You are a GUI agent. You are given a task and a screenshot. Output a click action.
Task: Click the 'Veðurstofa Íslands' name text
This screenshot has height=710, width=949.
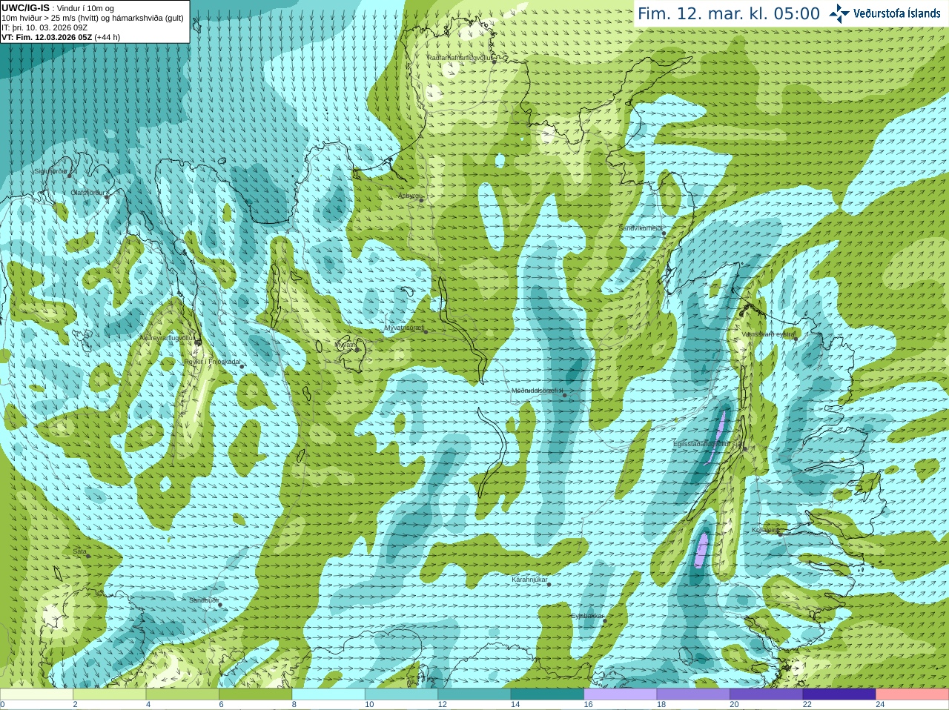tap(896, 13)
